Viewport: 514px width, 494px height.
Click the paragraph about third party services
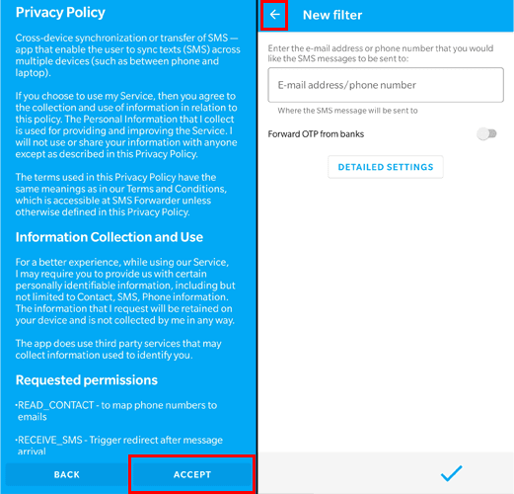pos(118,349)
